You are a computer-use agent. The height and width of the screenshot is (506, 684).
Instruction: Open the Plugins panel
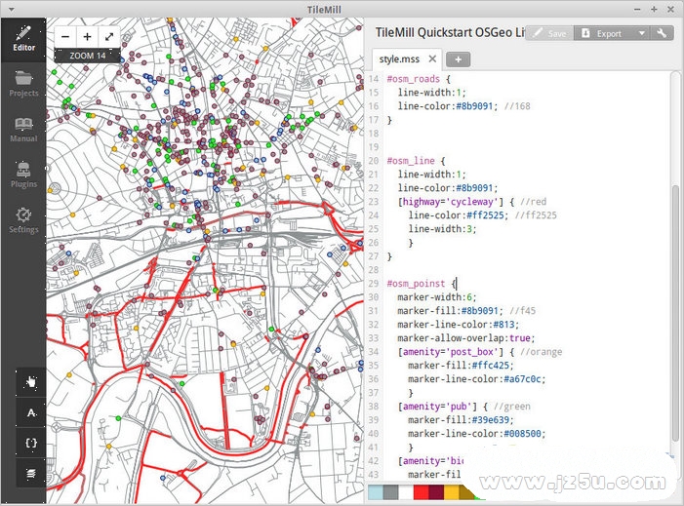pos(23,175)
